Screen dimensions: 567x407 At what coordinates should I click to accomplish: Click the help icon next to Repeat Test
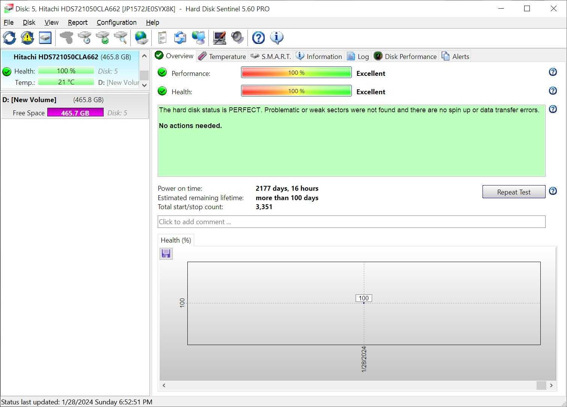pos(553,191)
